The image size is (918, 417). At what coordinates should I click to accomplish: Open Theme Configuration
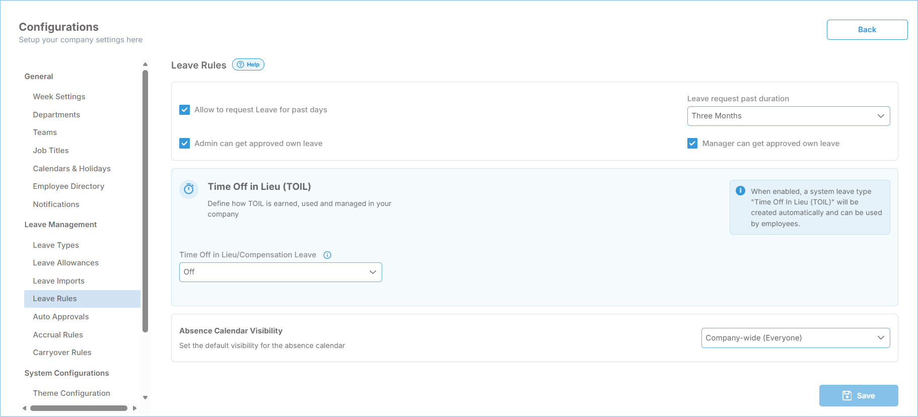[72, 393]
